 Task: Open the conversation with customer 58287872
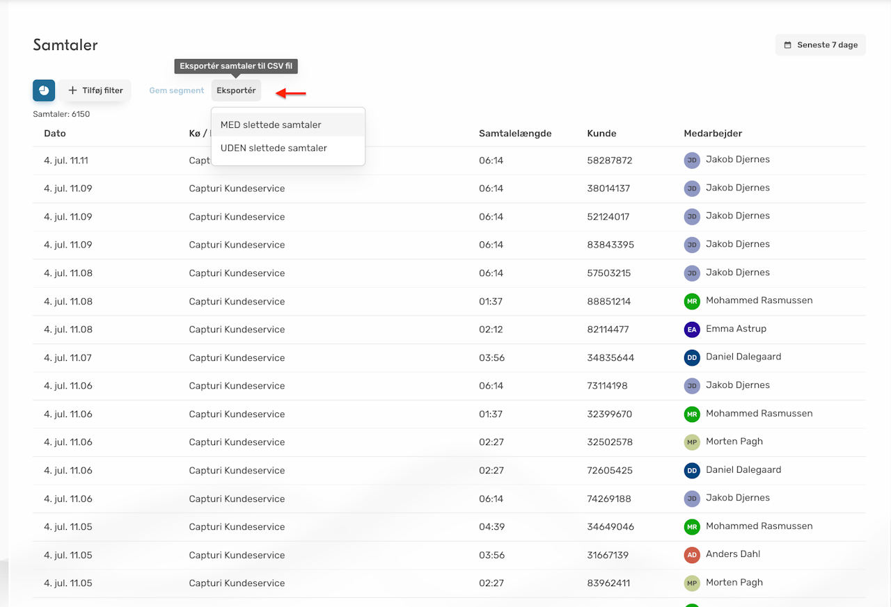609,161
